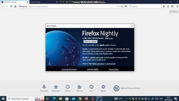
Task: Click Check for updates button
Action: click(x=90, y=42)
